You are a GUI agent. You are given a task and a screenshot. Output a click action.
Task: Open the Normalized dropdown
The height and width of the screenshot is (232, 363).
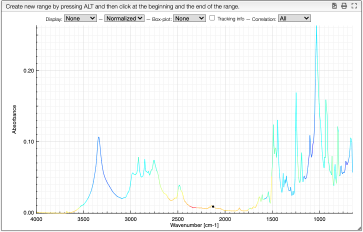[124, 18]
